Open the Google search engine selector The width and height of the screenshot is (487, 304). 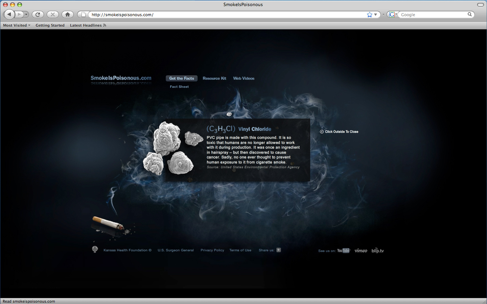click(x=393, y=15)
